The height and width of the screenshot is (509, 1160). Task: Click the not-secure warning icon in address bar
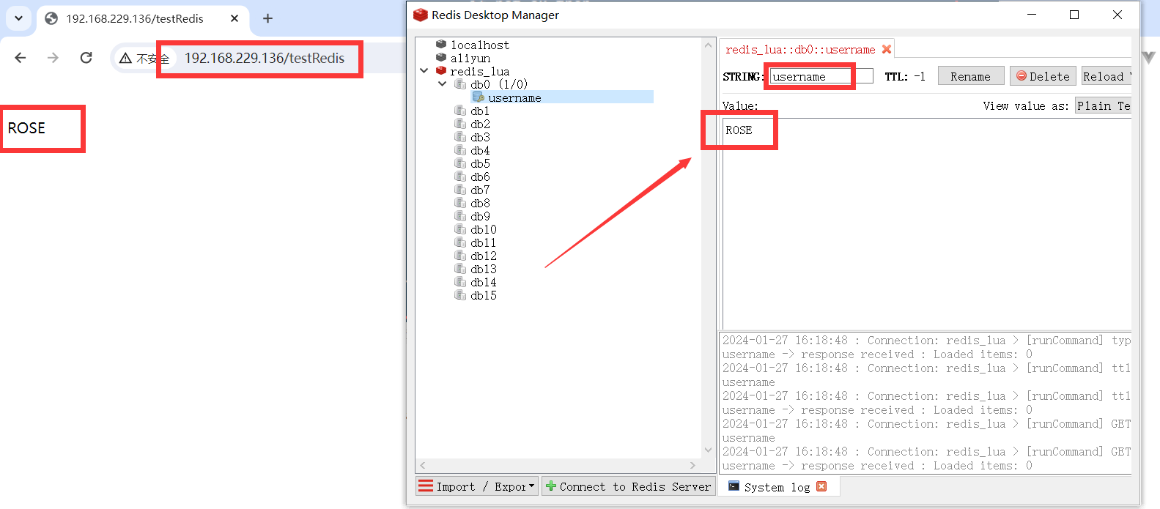[x=126, y=58]
